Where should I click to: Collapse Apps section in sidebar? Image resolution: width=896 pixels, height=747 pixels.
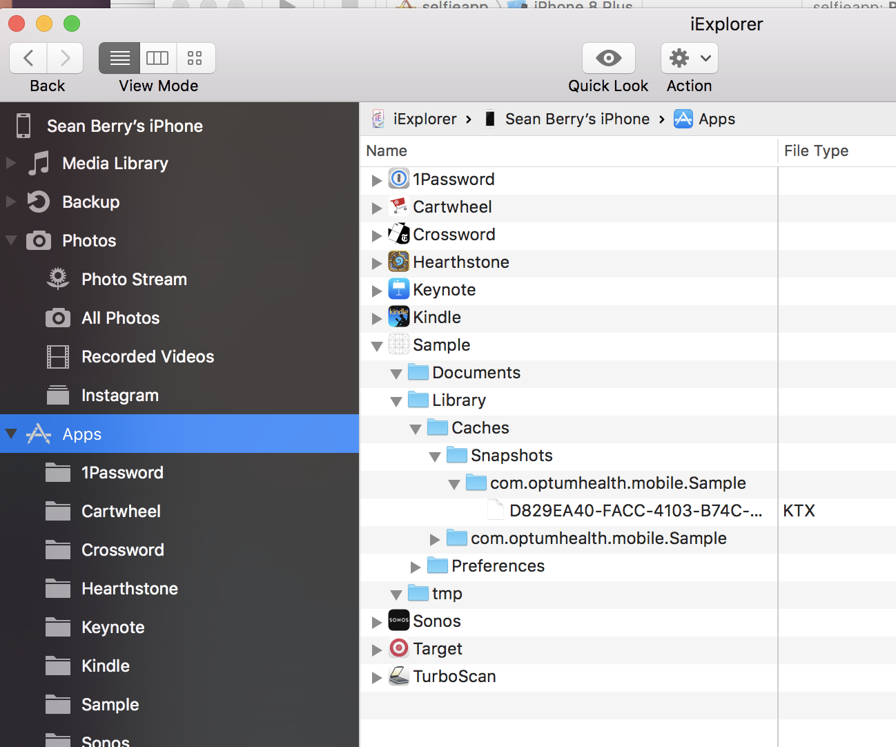(x=11, y=434)
